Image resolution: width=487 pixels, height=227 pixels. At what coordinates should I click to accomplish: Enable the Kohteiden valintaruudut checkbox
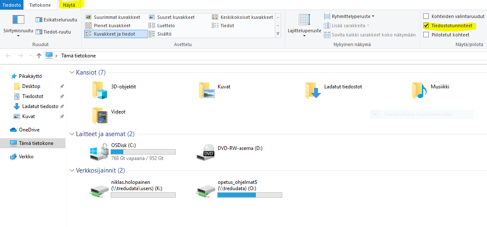coord(426,16)
